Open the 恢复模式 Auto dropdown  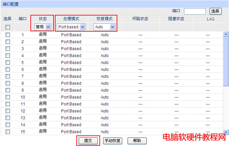coord(104,27)
